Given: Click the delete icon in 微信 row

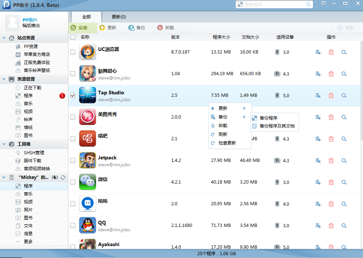Looking at the screenshot, I should (x=331, y=182).
